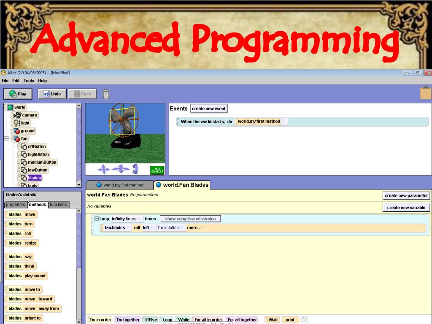Click down arrow in methods list scrollbar
432x324 pixels.
tap(79, 321)
